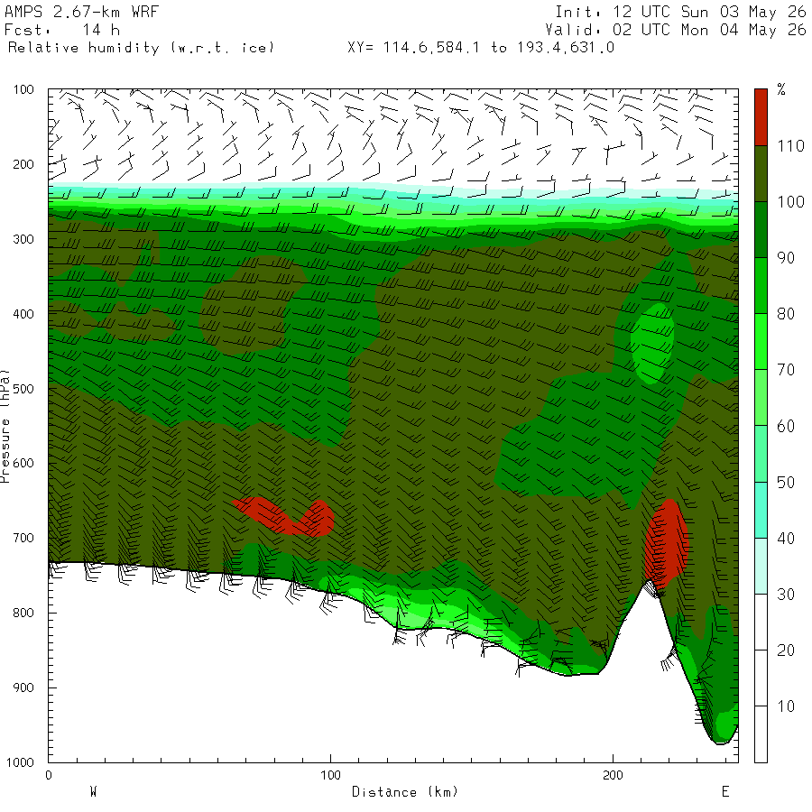812x812 pixels.
Task: Click the W endpoint label below the axis
Action: click(x=94, y=792)
